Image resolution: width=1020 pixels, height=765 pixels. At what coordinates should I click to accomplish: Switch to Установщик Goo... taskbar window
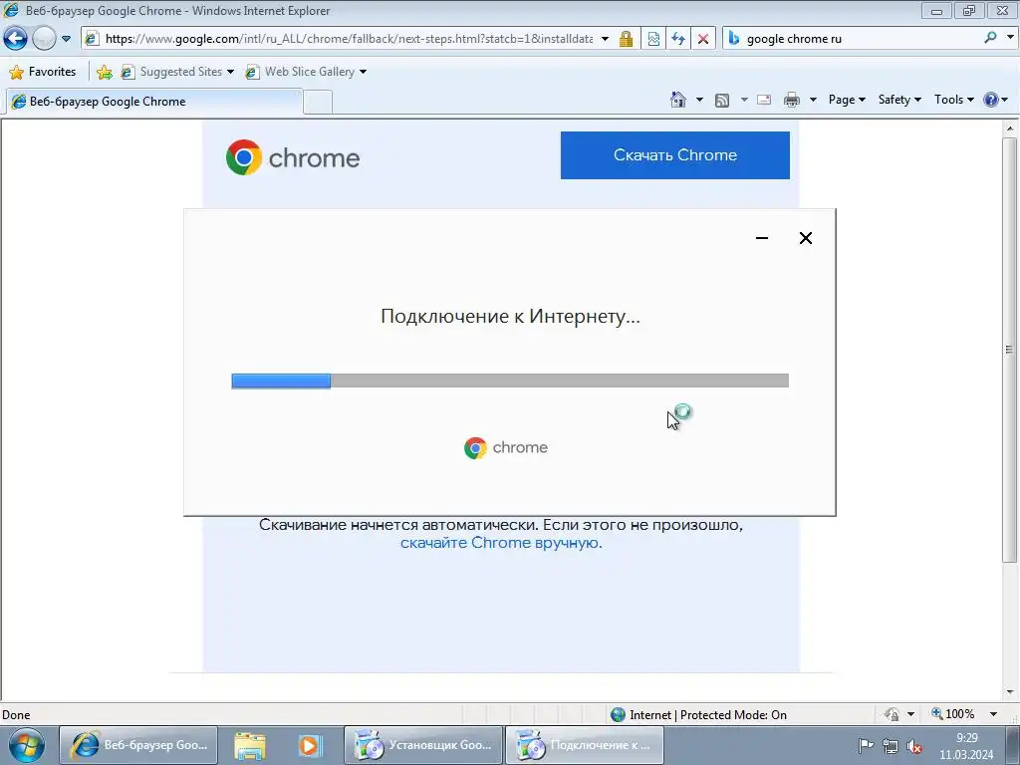click(422, 745)
